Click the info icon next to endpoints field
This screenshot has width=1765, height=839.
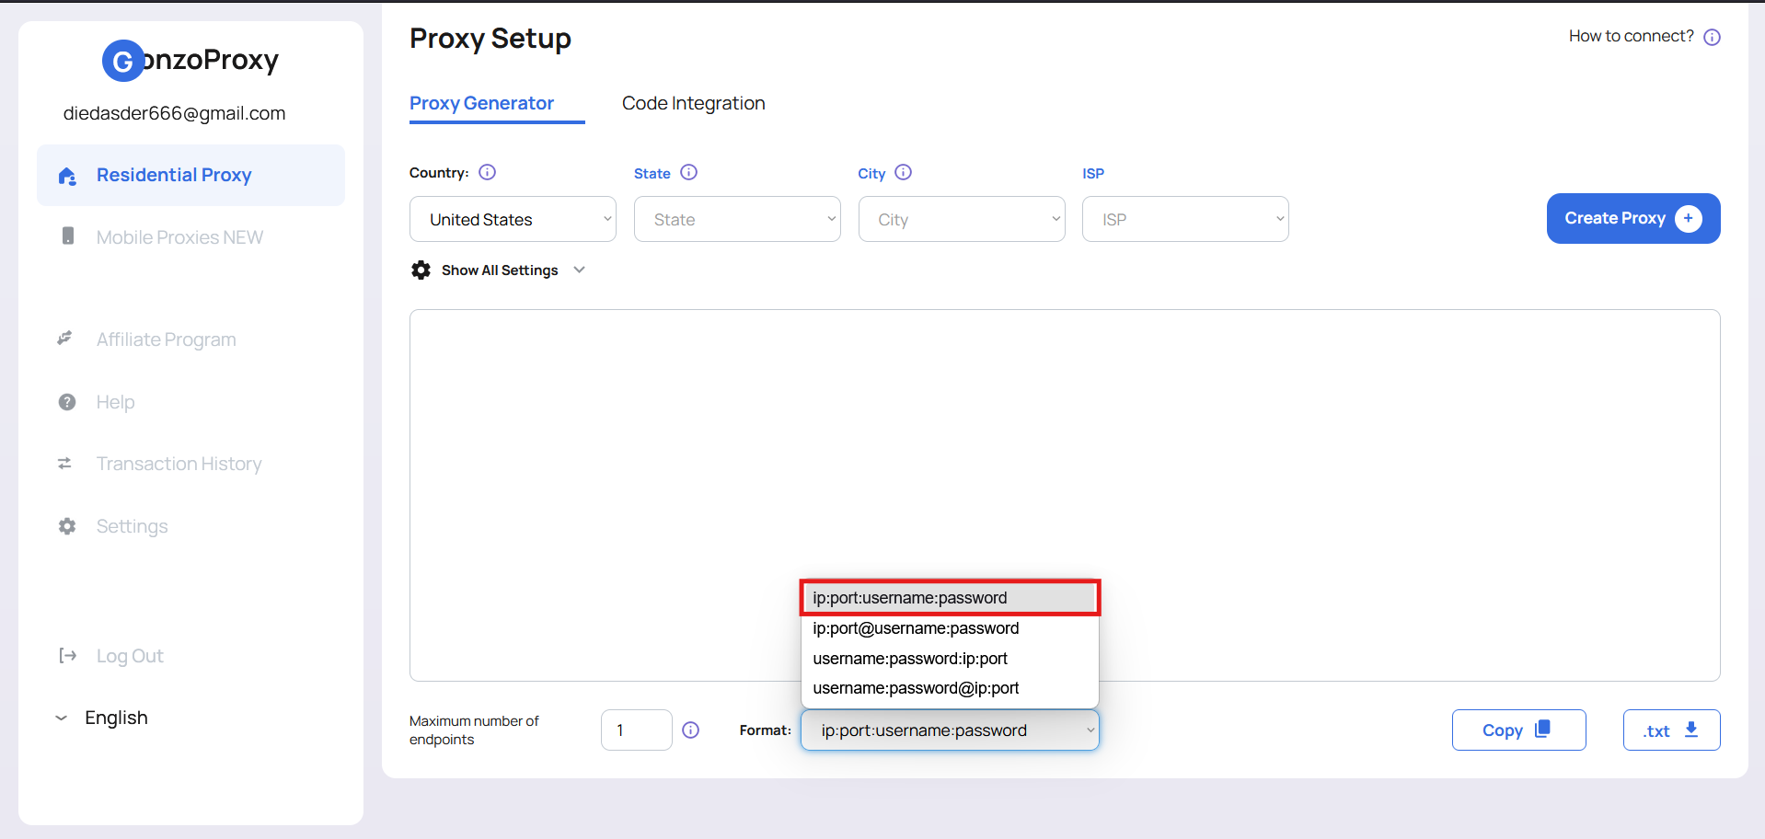[690, 730]
